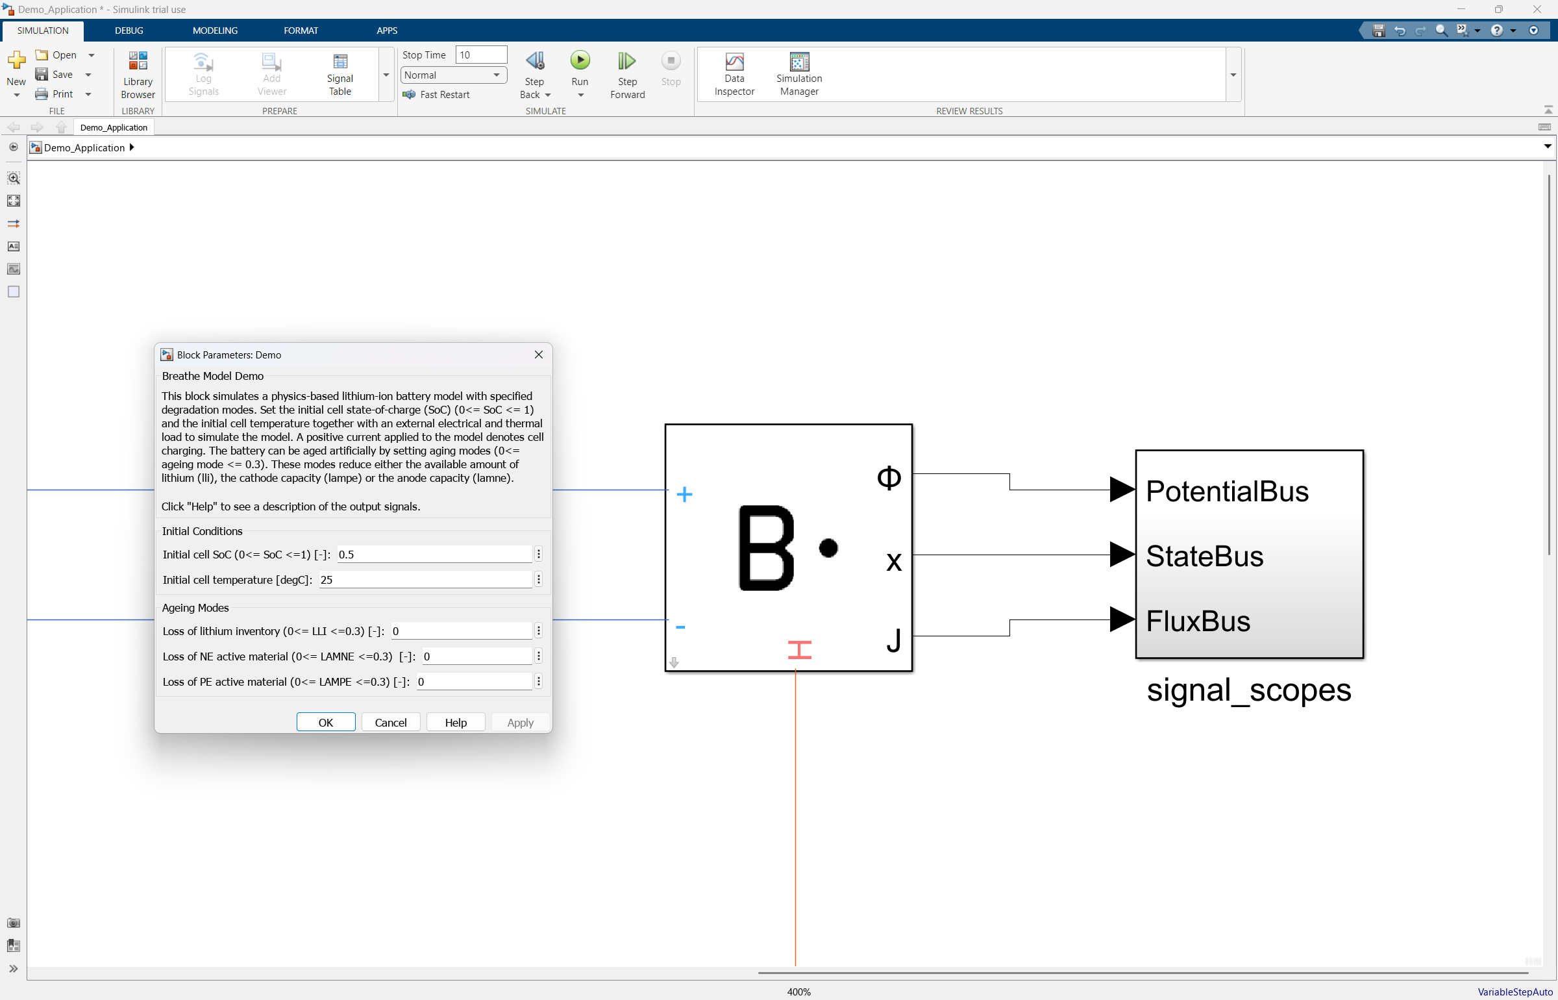Switch to the FORMAT tab
The image size is (1558, 1000).
click(301, 31)
